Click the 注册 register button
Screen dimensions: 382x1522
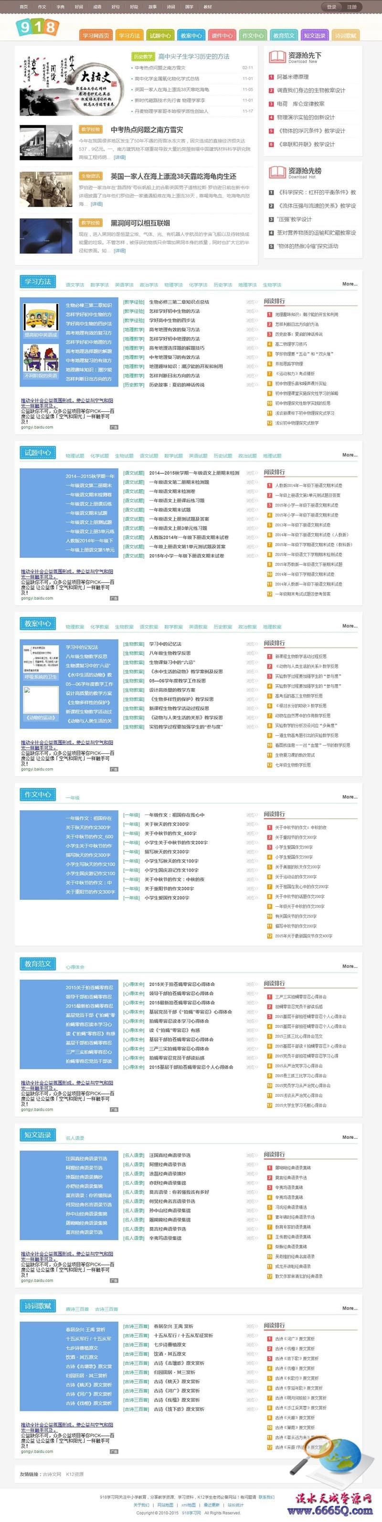pos(351,7)
